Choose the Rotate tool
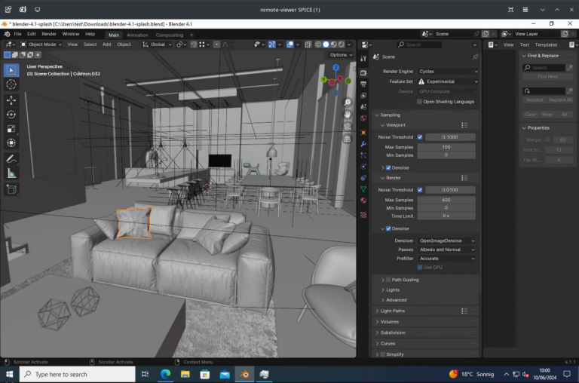The height and width of the screenshot is (383, 579). pos(11,114)
